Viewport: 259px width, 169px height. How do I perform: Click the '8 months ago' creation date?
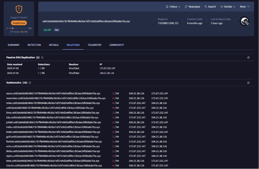click(195, 23)
